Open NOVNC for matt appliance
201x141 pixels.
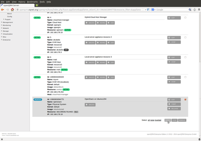(101, 63)
